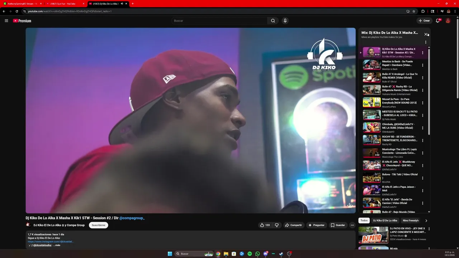Click the Preguntar button
The width and height of the screenshot is (459, 258).
click(x=316, y=225)
